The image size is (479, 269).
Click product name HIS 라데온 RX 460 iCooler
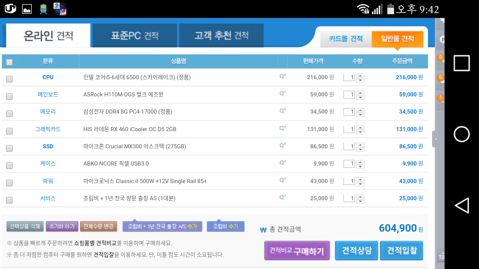point(130,129)
